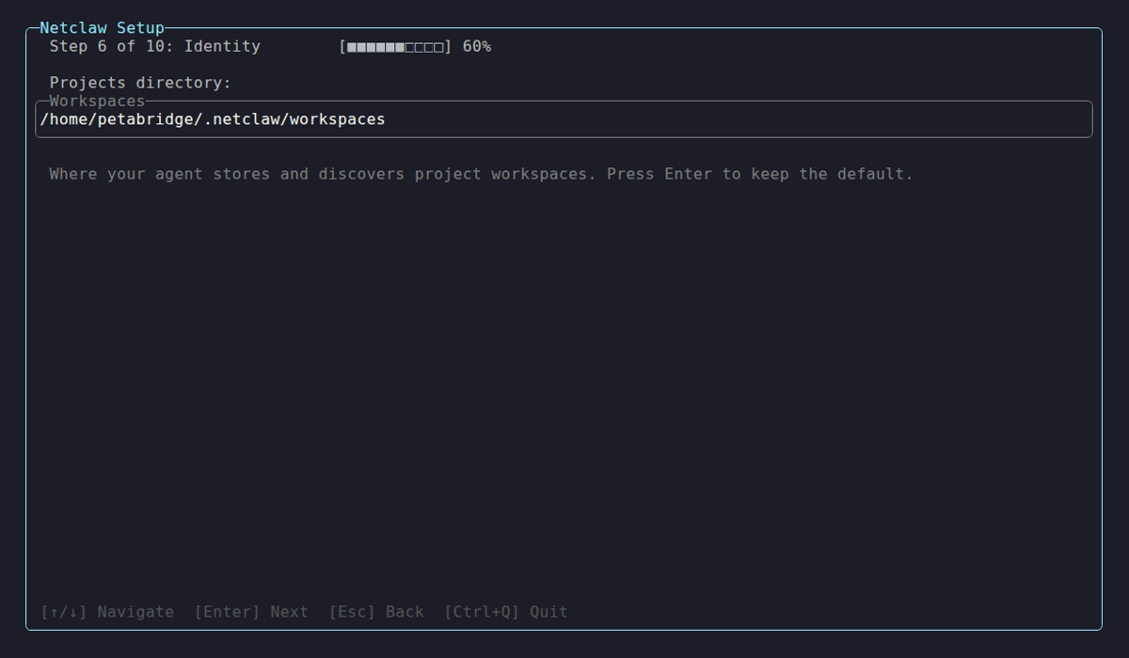
Task: Click the Workspaces path input field
Action: [564, 119]
